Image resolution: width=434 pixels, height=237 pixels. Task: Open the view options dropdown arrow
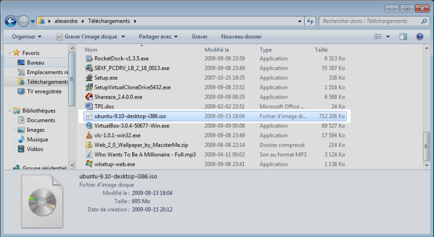pyautogui.click(x=388, y=37)
